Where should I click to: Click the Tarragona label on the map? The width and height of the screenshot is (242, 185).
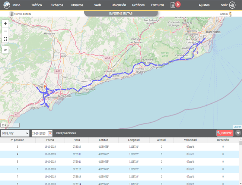point(64,96)
